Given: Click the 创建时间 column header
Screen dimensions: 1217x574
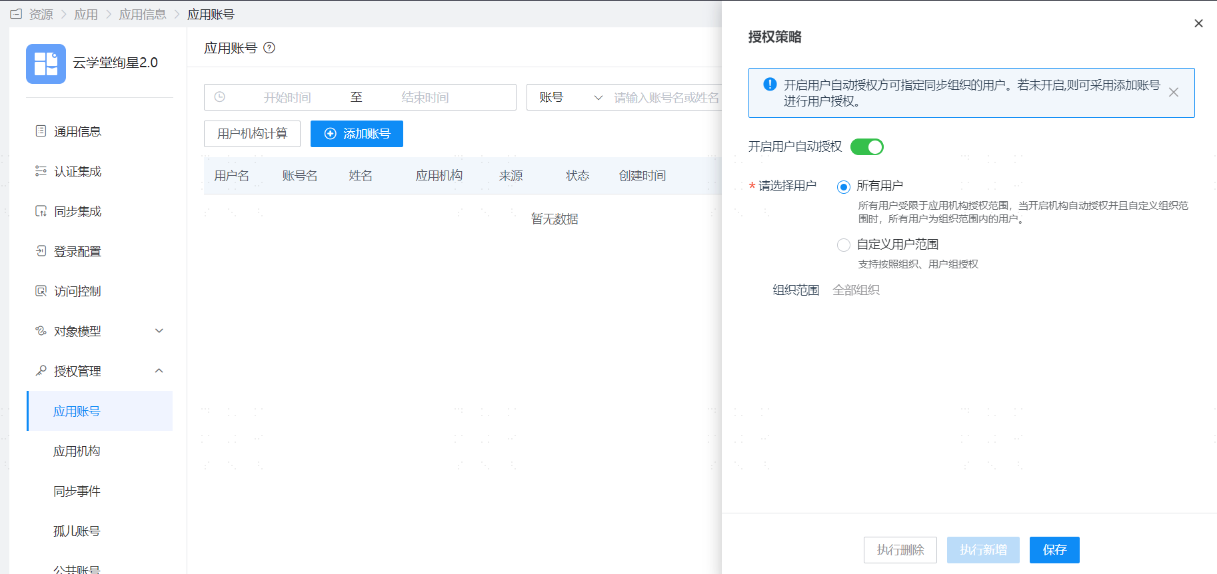Looking at the screenshot, I should (x=642, y=176).
